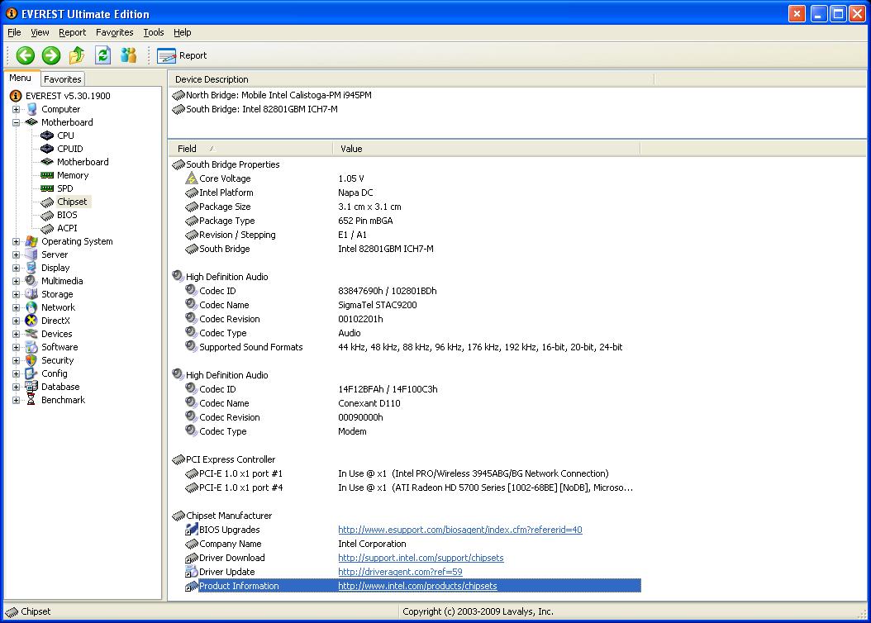Sort by the Value column header

click(487, 149)
